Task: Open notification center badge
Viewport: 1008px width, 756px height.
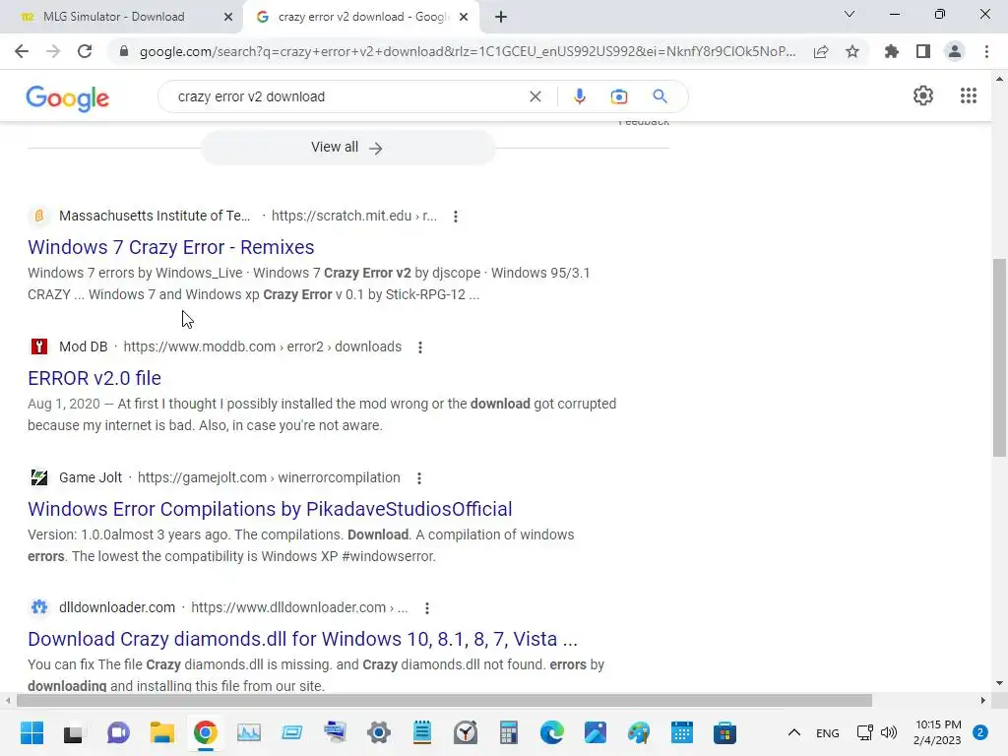Action: tap(980, 732)
